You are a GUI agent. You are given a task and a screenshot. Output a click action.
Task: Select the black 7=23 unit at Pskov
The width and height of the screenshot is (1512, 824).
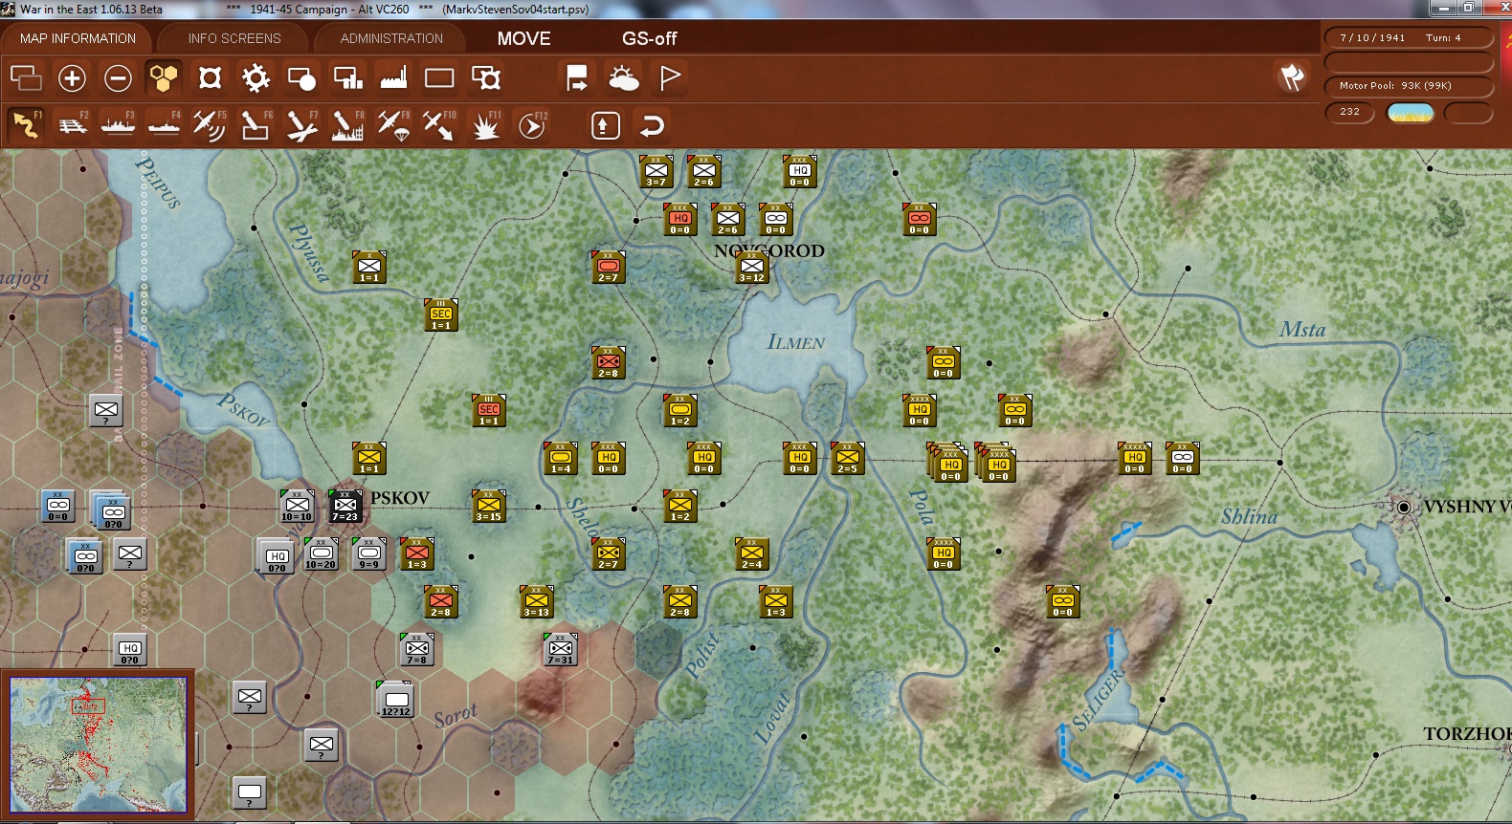pos(345,507)
